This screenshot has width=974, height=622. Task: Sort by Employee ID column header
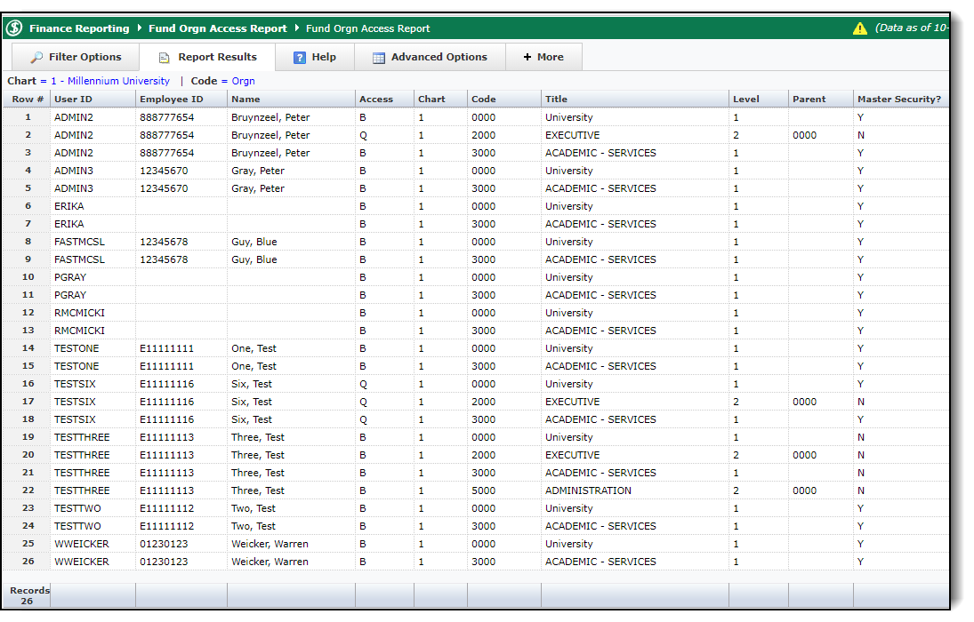[171, 100]
